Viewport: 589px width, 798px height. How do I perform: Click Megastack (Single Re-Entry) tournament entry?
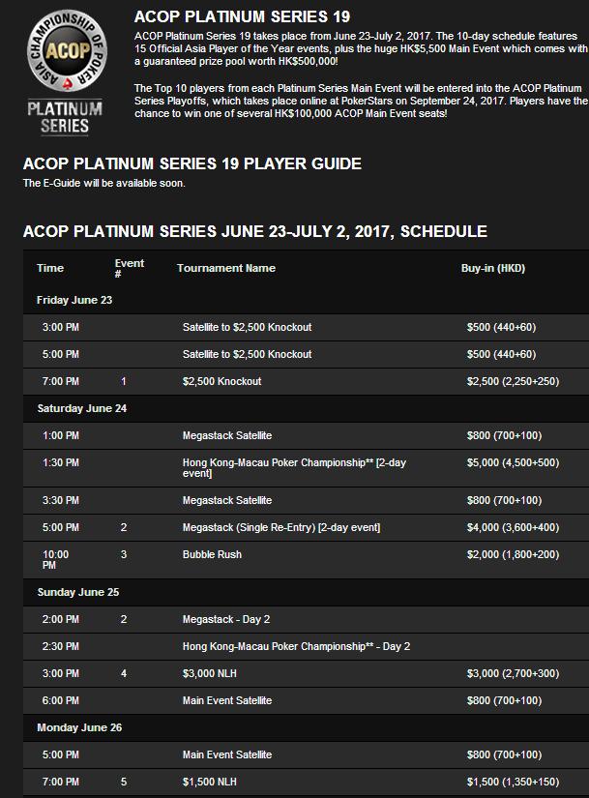(280, 527)
